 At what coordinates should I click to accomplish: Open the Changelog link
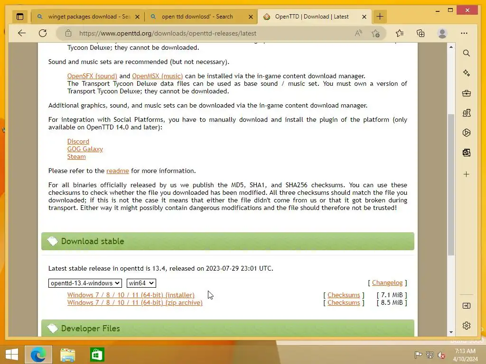(x=387, y=283)
